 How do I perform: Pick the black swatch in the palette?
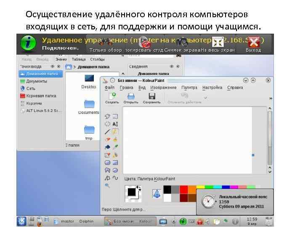pos(167,189)
